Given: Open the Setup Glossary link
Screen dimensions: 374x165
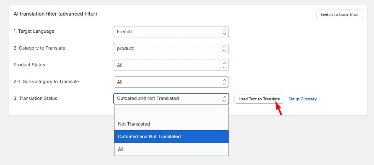Looking at the screenshot, I should coord(302,99).
